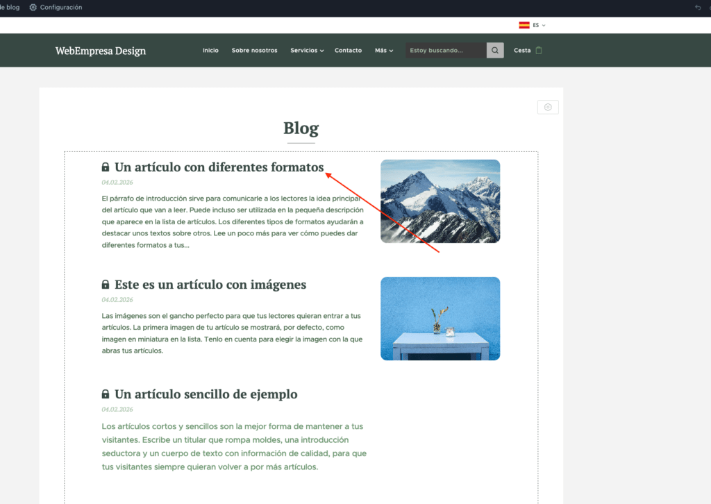
Task: Open the mountain thumbnail image
Action: (x=440, y=201)
